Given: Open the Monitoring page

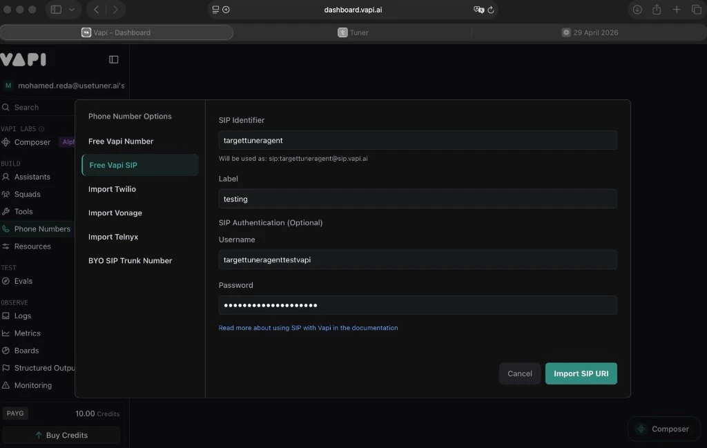Looking at the screenshot, I should (33, 385).
